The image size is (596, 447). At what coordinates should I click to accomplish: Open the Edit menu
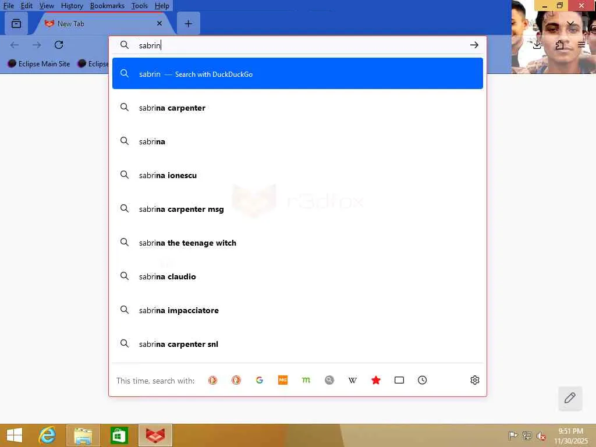pyautogui.click(x=26, y=6)
